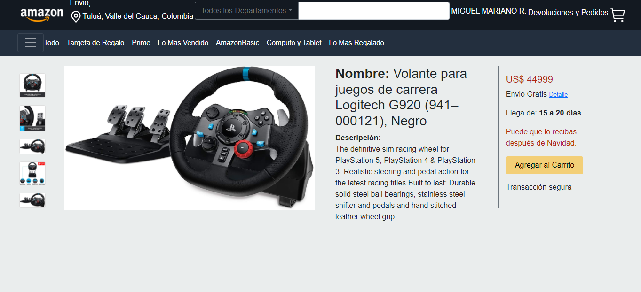Click the Envio Gratis text
Screen dimensions: 641x292
[x=526, y=94]
